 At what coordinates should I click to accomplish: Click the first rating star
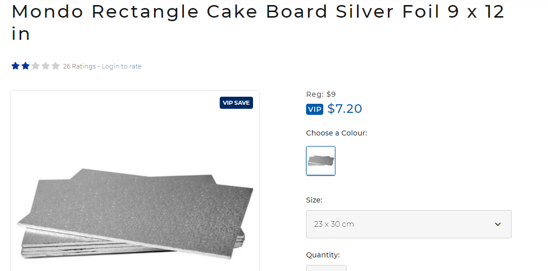[16, 66]
